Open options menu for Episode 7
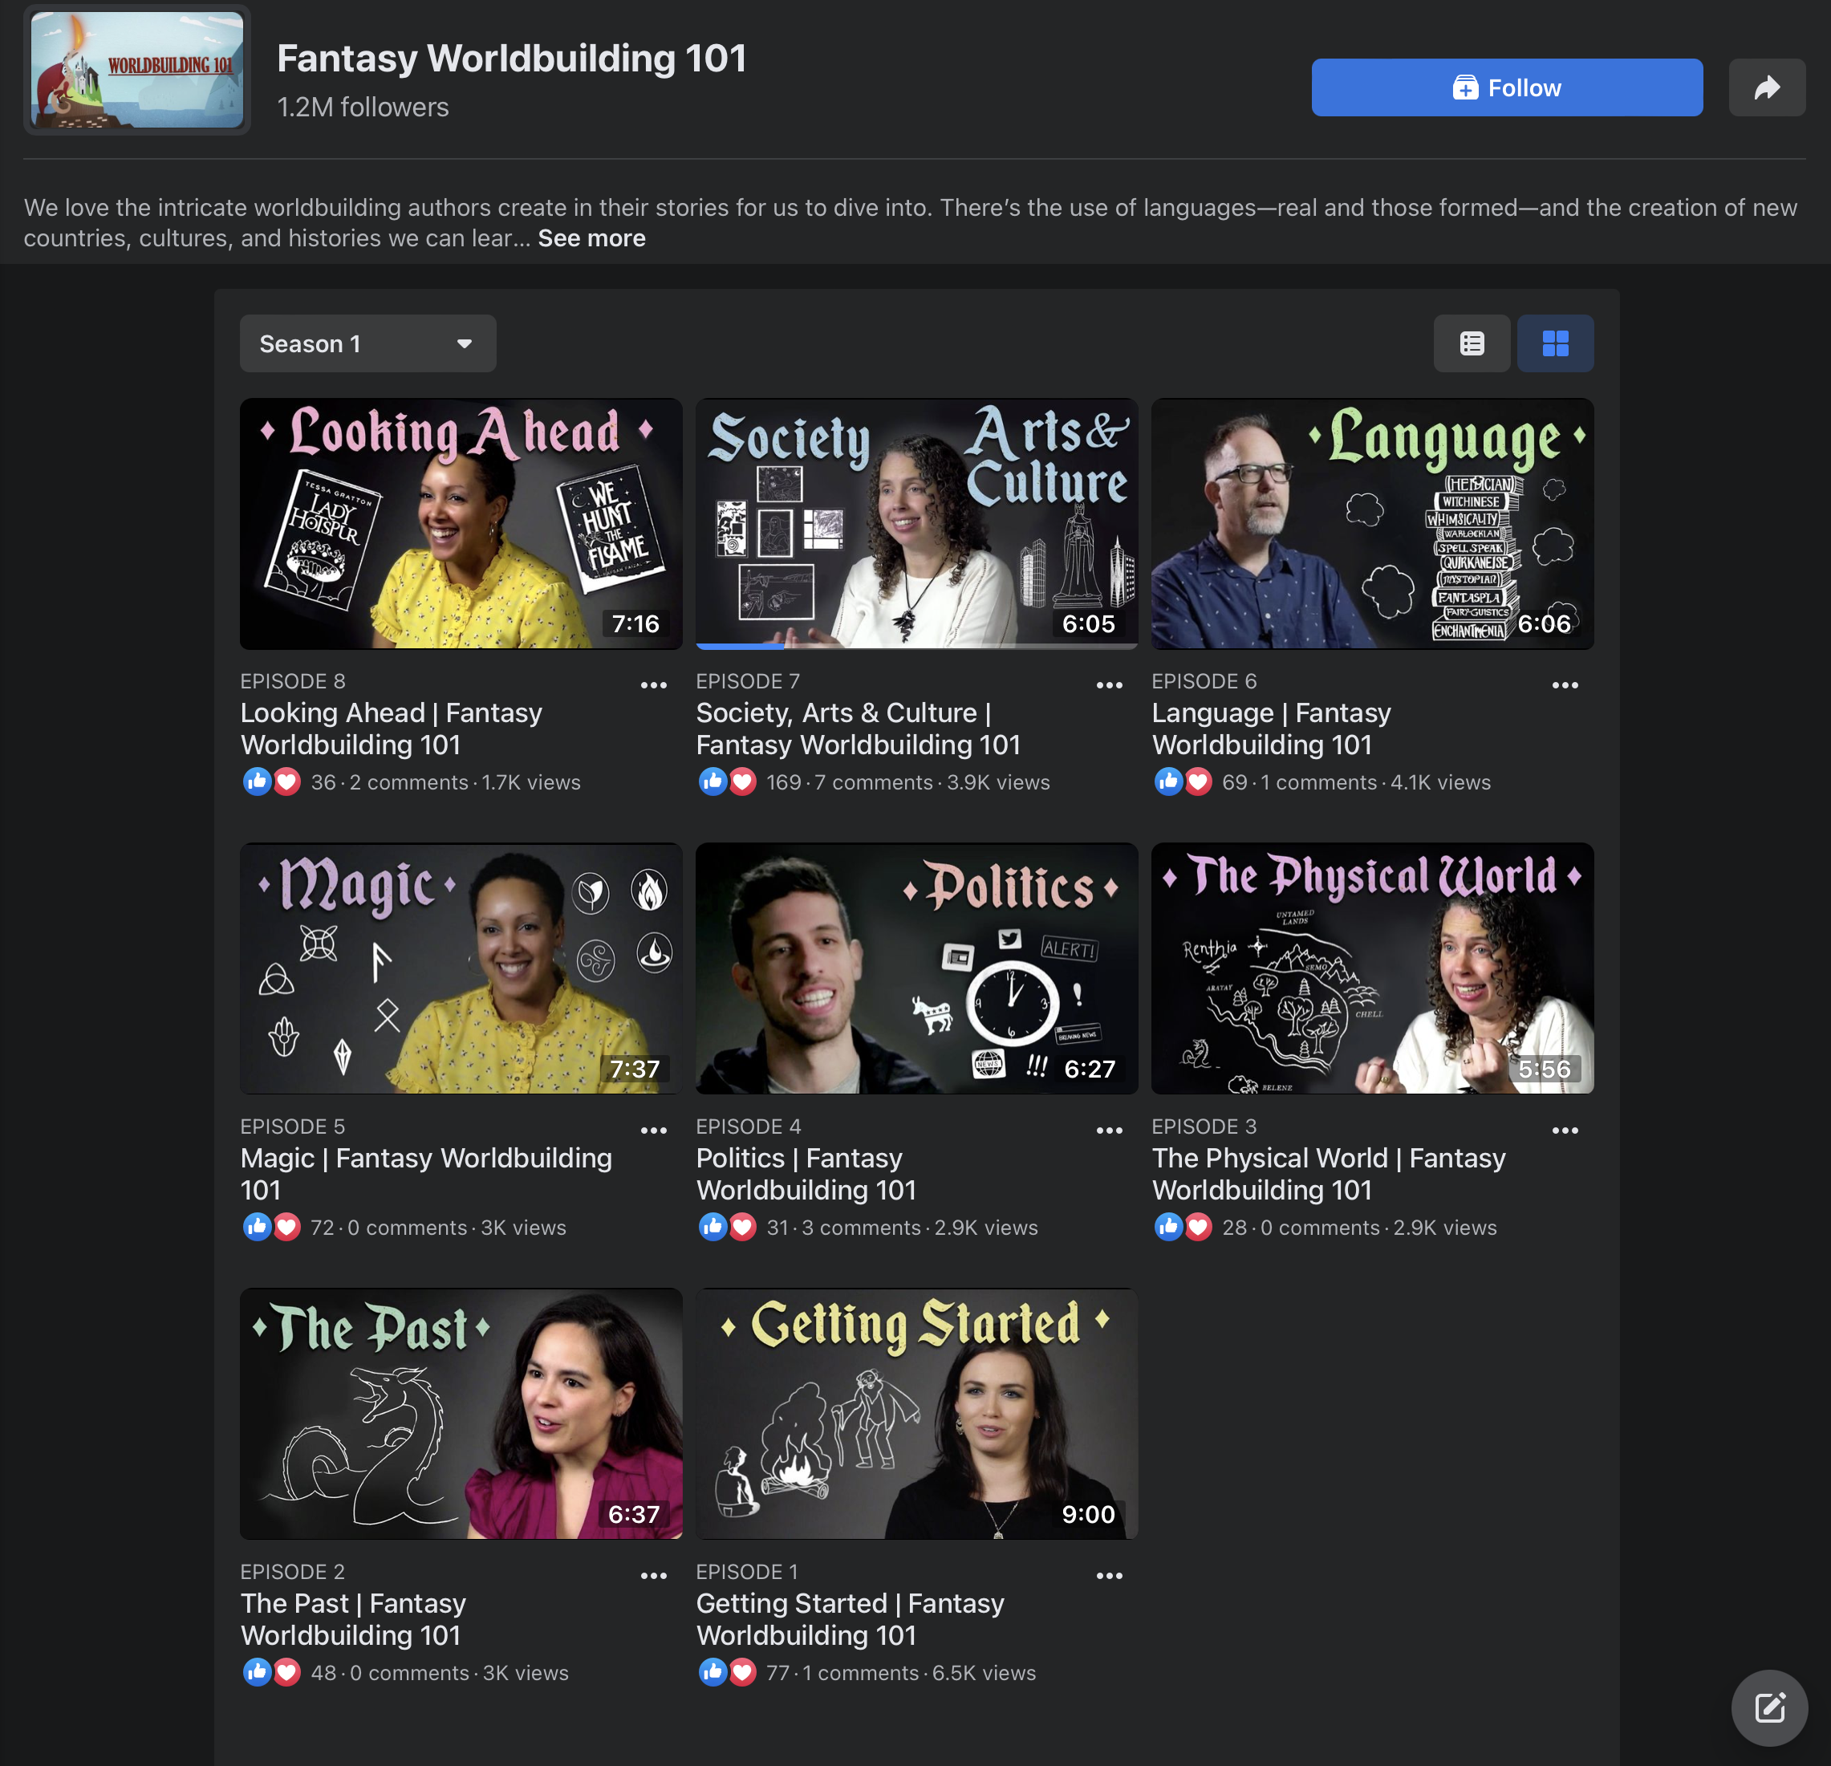Image resolution: width=1831 pixels, height=1766 pixels. coord(1109,685)
